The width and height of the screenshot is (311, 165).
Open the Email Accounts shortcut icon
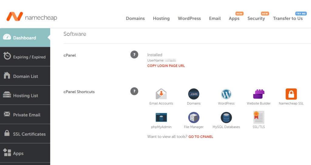(161, 94)
